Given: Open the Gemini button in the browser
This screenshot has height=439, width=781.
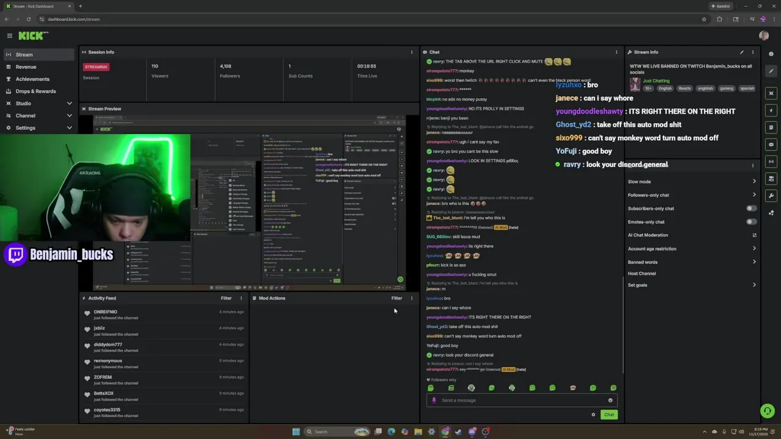Looking at the screenshot, I should click(x=720, y=6).
